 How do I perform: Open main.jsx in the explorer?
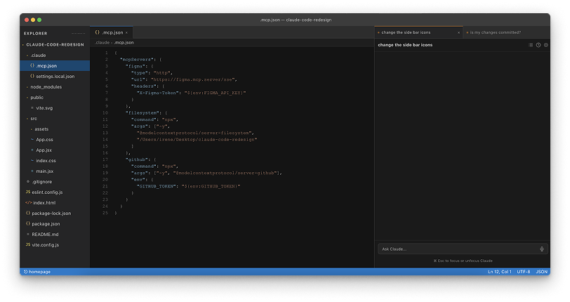(55, 171)
